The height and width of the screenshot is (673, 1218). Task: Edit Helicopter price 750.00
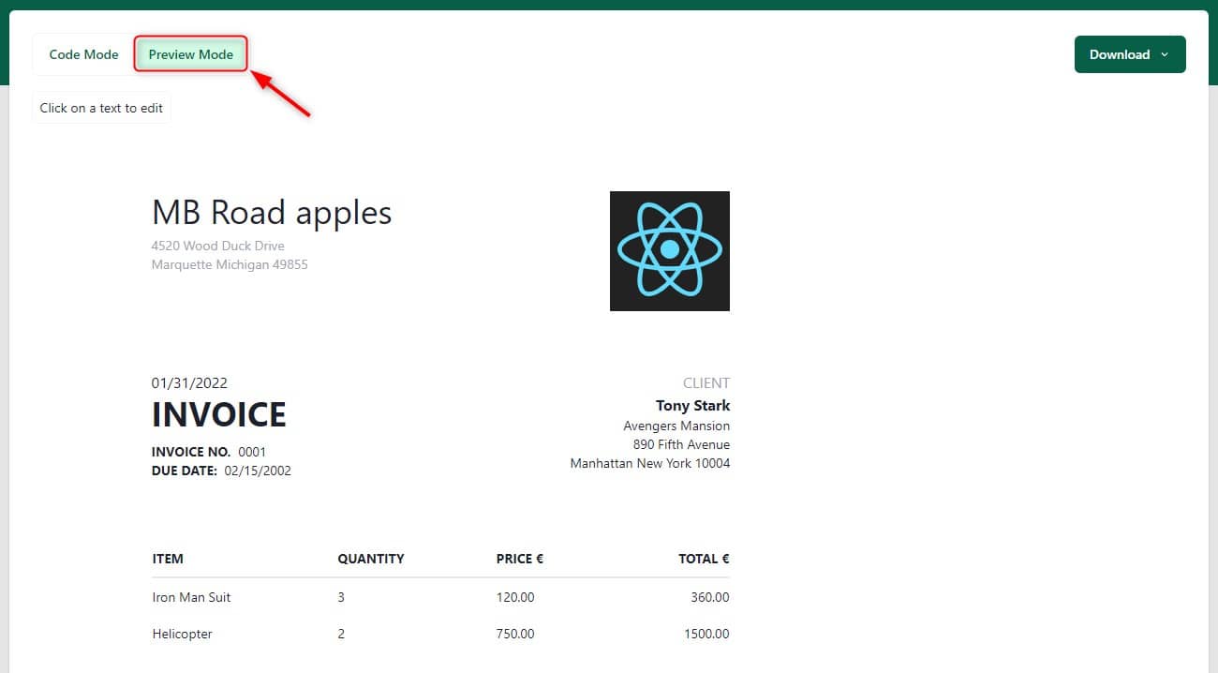(x=515, y=634)
